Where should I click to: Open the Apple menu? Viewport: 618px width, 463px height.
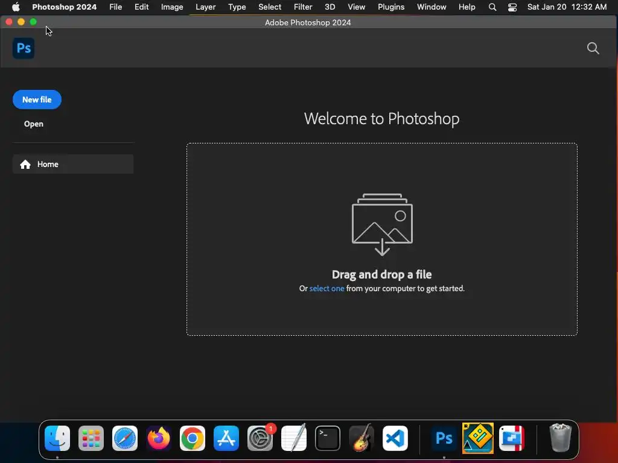click(x=16, y=7)
